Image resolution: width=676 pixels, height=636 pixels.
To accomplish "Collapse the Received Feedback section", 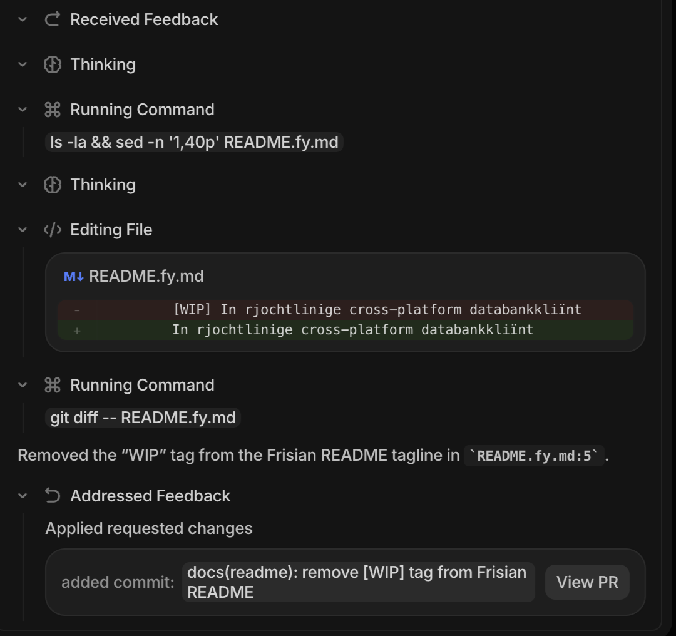I will coord(23,19).
